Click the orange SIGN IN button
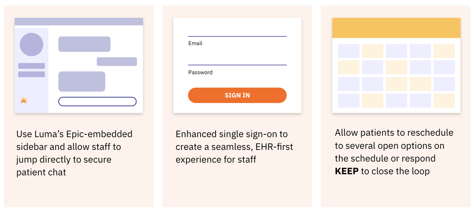This screenshot has height=211, width=475. click(237, 95)
